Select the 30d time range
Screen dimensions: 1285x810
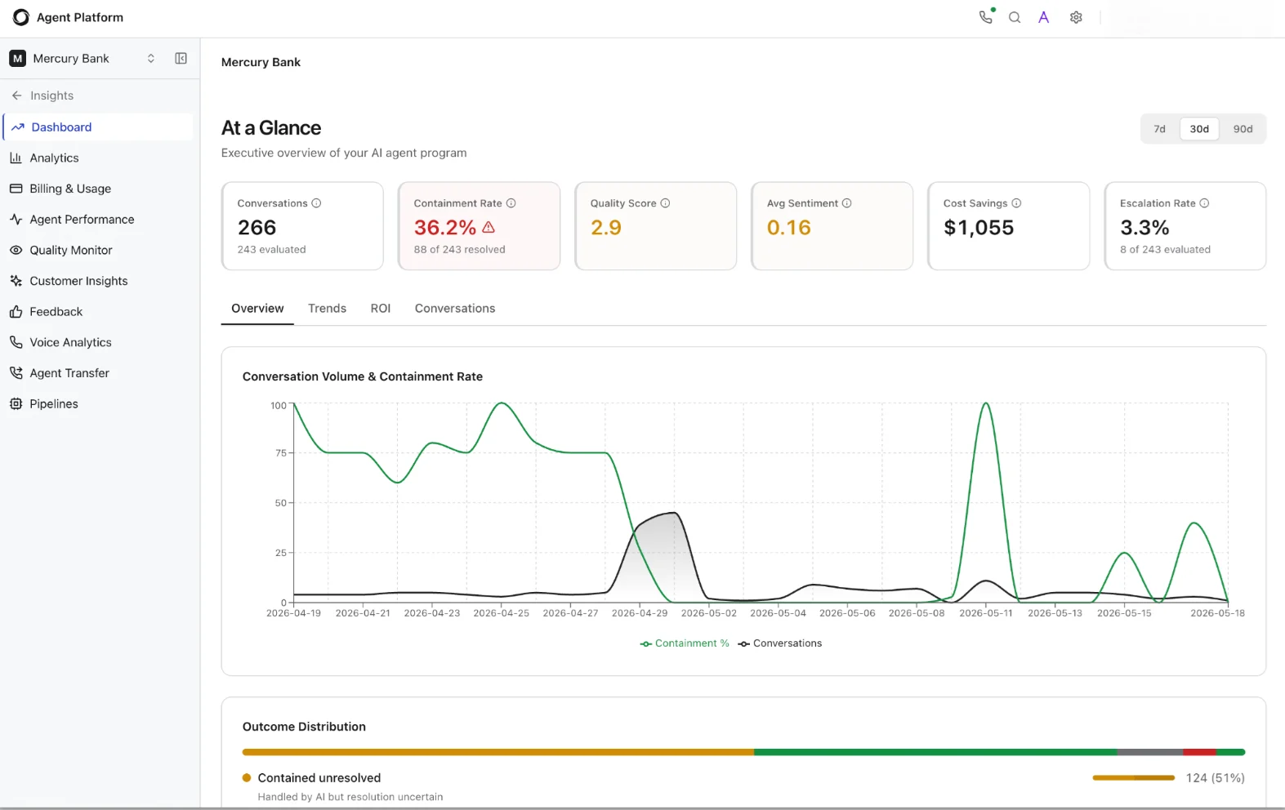pyautogui.click(x=1199, y=129)
